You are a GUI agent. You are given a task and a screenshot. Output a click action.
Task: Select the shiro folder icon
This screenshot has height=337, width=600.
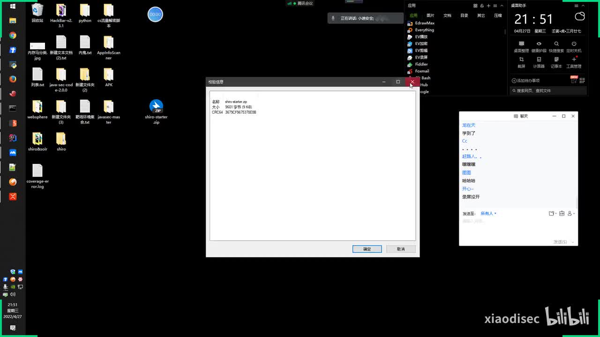point(61,142)
